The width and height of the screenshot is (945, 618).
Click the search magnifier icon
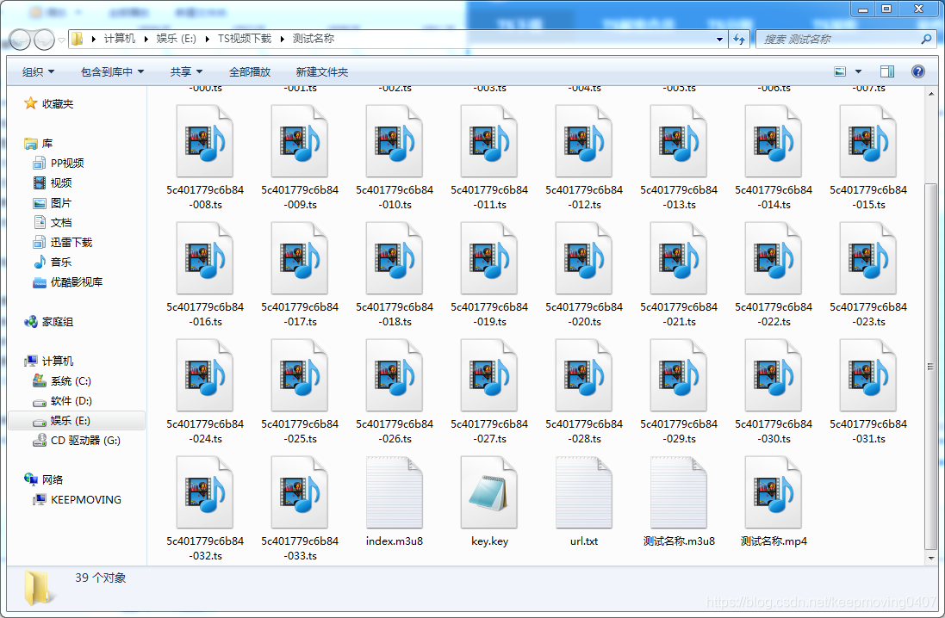coord(926,39)
